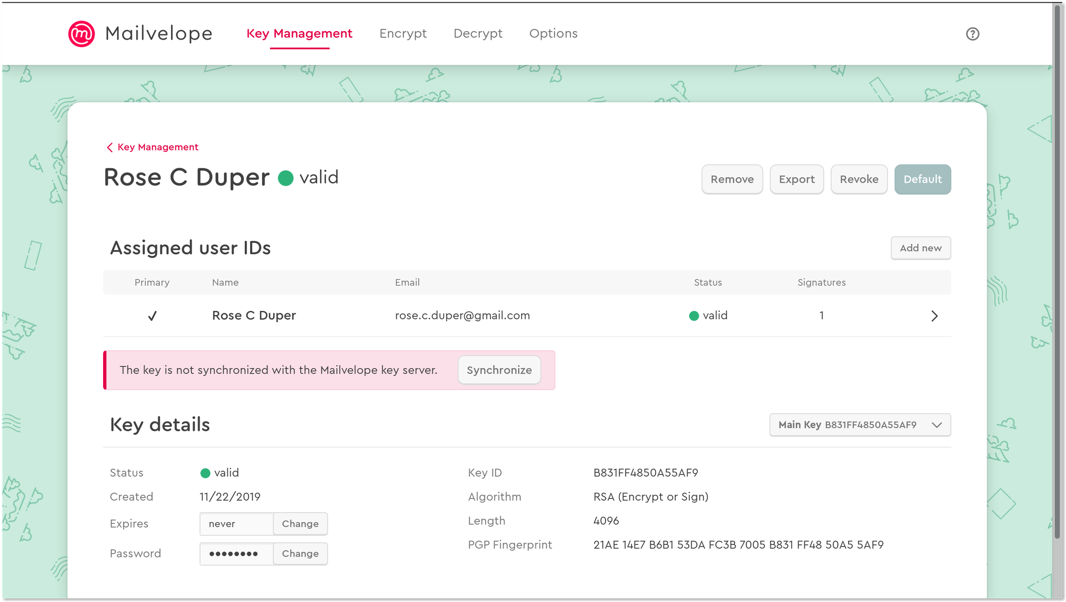The height and width of the screenshot is (602, 1066).
Task: Synchronize the key with the Mailvelope server
Action: click(499, 370)
